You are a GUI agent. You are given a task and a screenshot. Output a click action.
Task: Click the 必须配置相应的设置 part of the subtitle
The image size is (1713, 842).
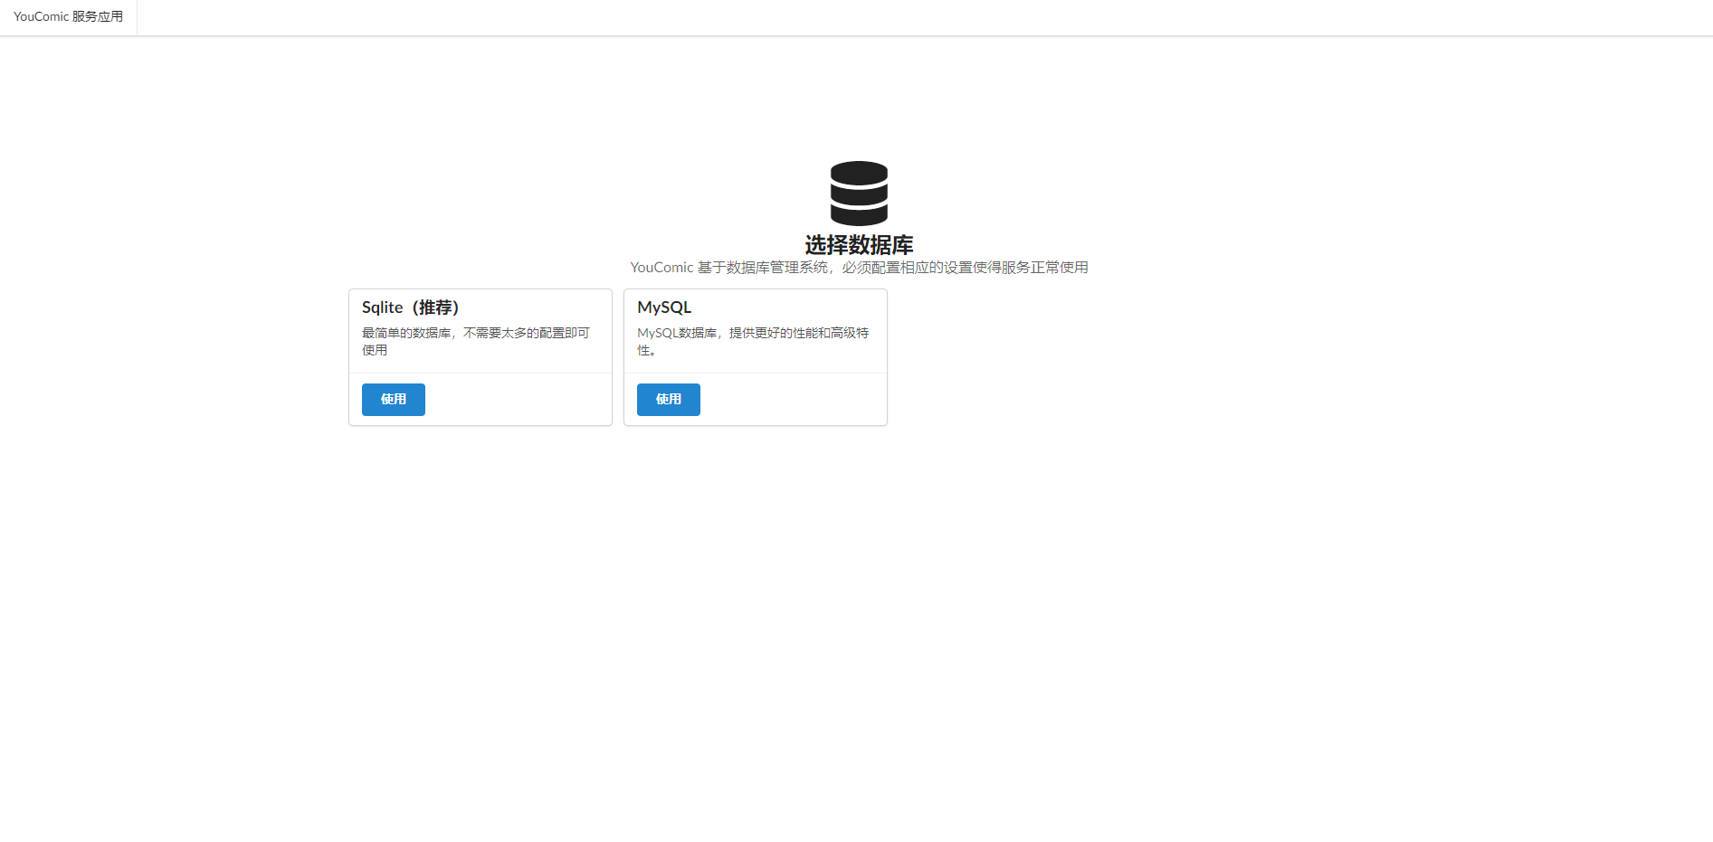[x=908, y=268]
